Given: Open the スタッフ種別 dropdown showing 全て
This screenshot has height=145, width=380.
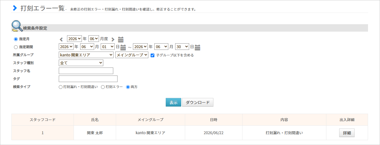Looking at the screenshot, I should 81,63.
